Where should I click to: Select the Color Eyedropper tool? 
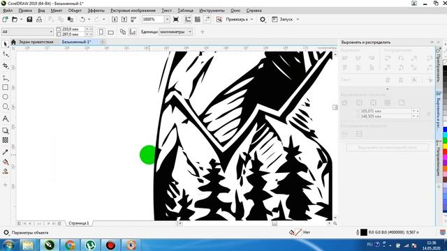tap(5, 152)
